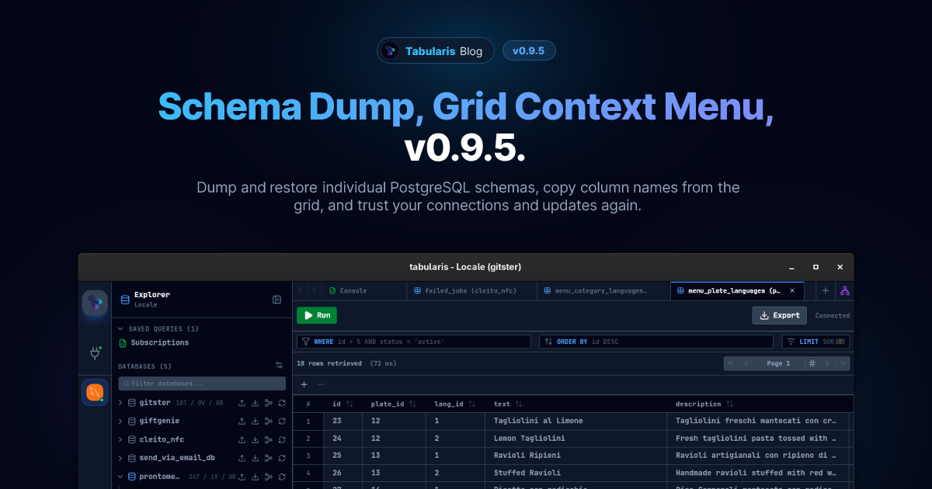Collapse the Explorer panel with its sidebar icon

(x=276, y=300)
